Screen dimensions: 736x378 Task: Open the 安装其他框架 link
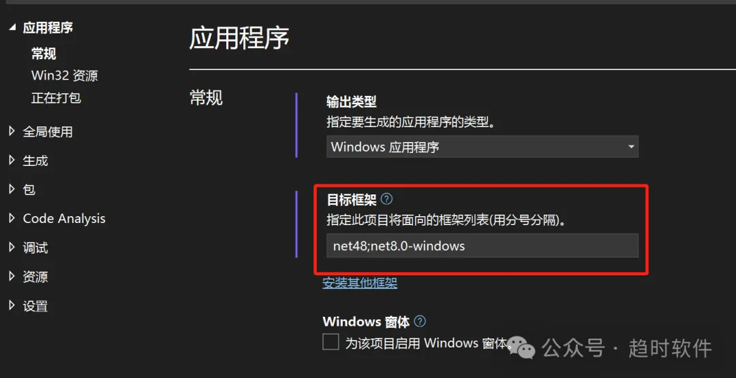[x=360, y=283]
